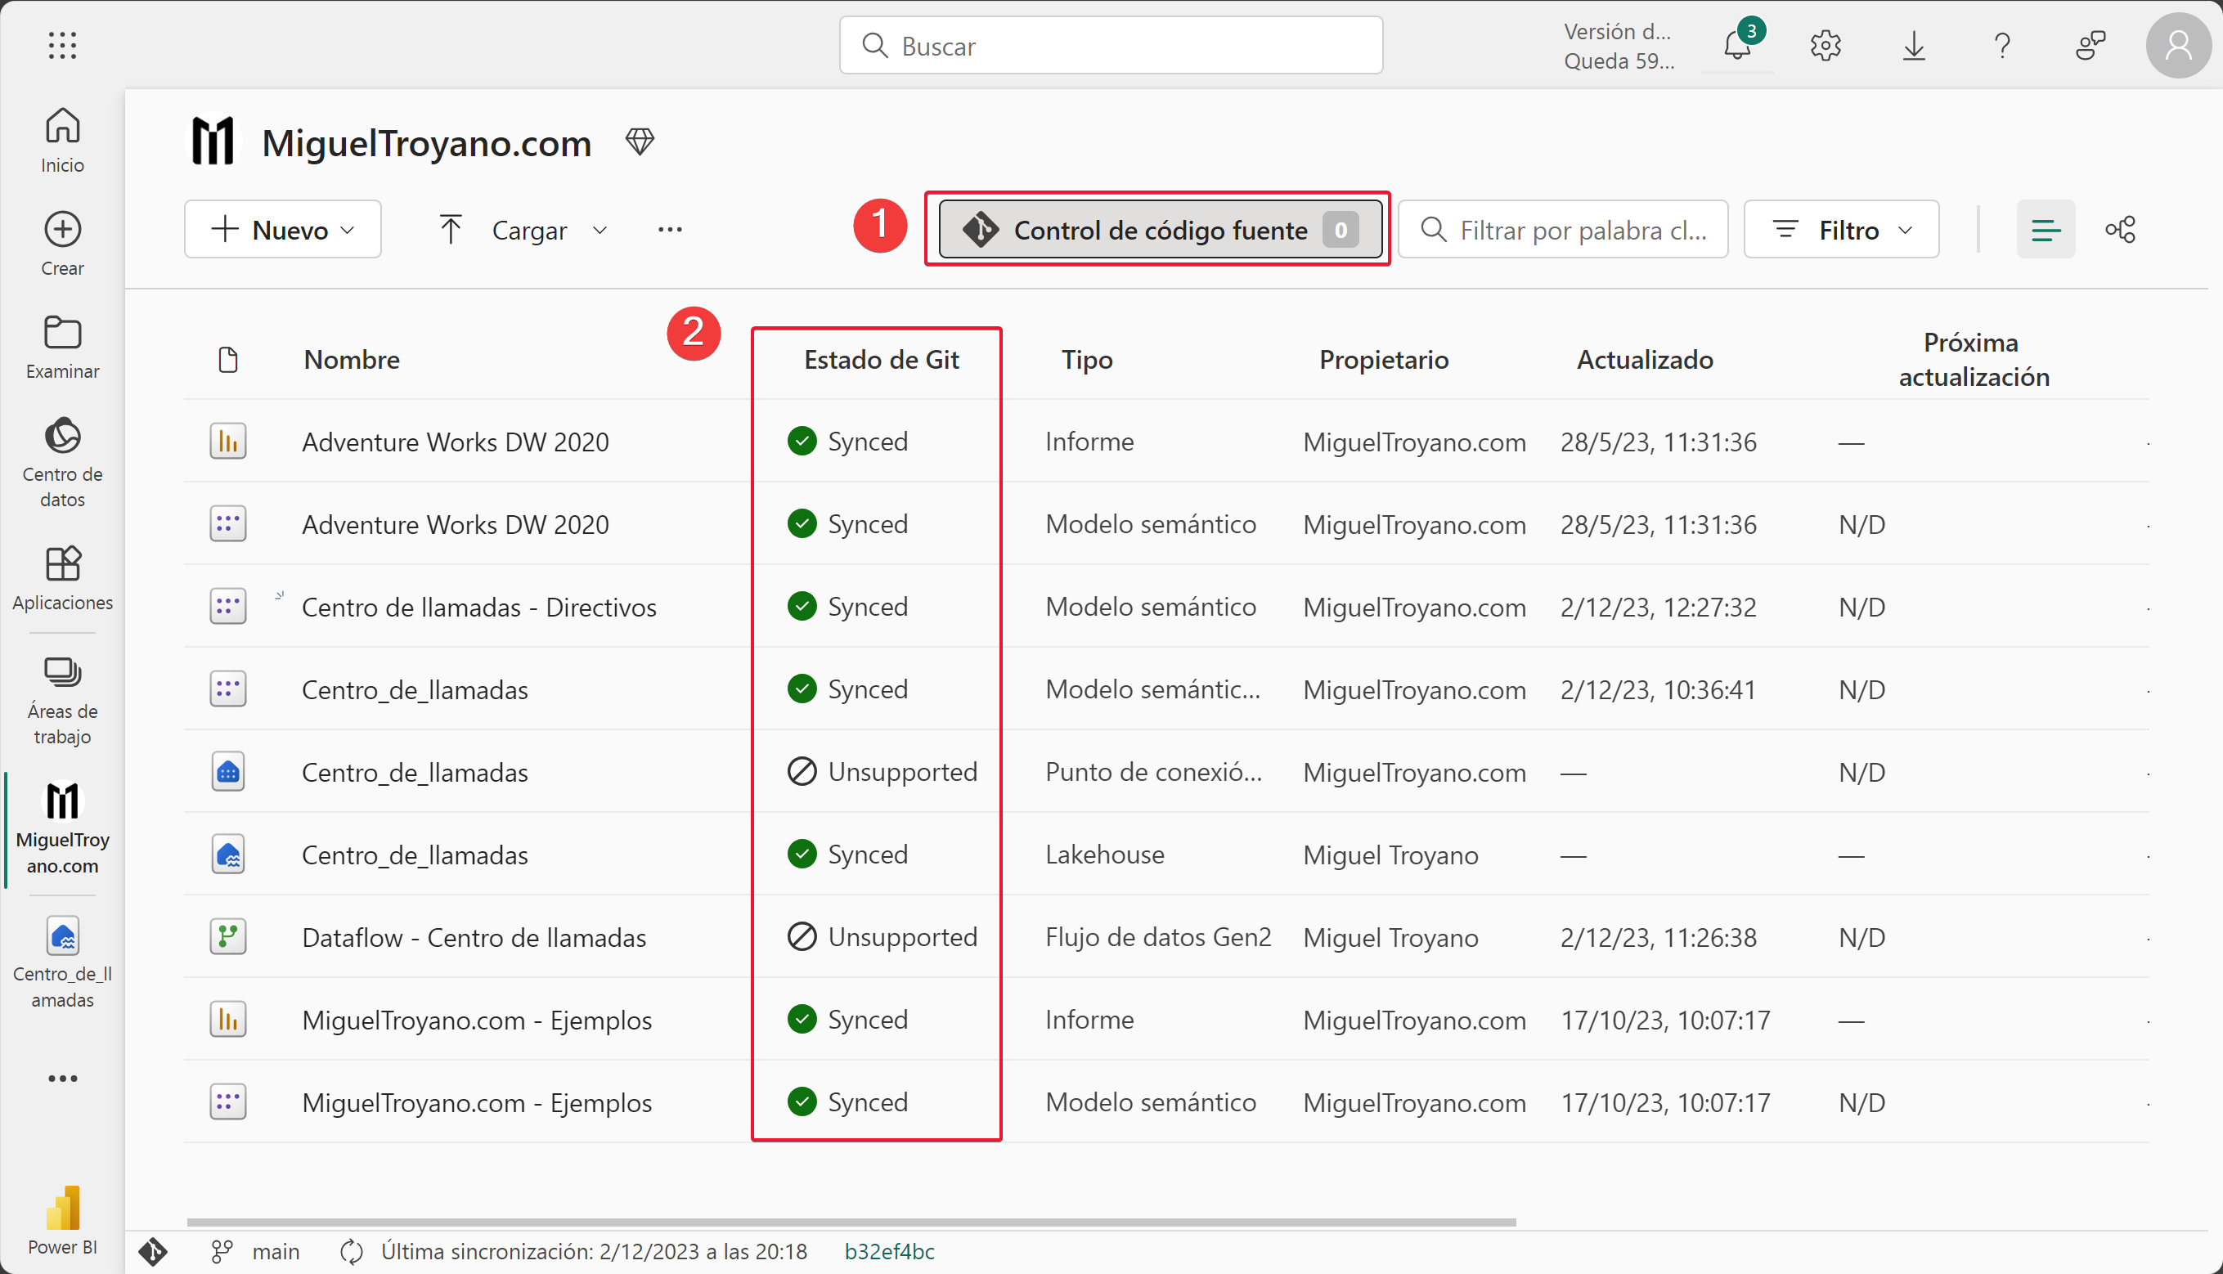Sort by Estado de Git column header
This screenshot has width=2223, height=1274.
click(882, 360)
